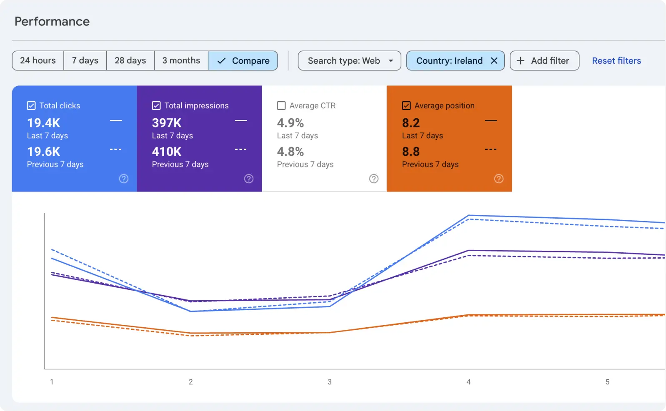Click dashed line legend on Total impressions card
The image size is (666, 411).
241,149
